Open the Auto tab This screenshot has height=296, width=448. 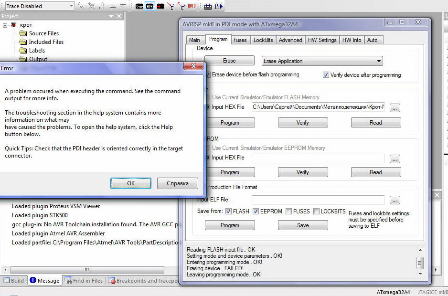point(372,40)
